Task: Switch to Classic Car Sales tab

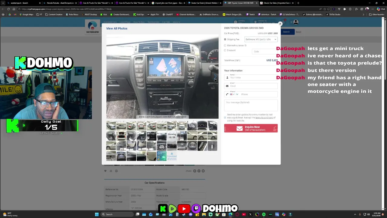Action: [277, 3]
